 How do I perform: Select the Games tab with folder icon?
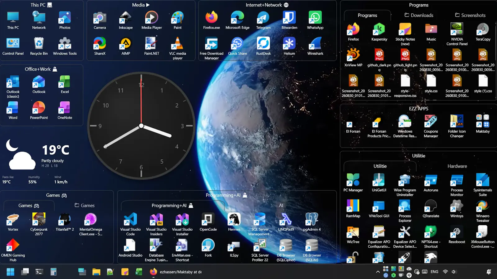click(84, 206)
